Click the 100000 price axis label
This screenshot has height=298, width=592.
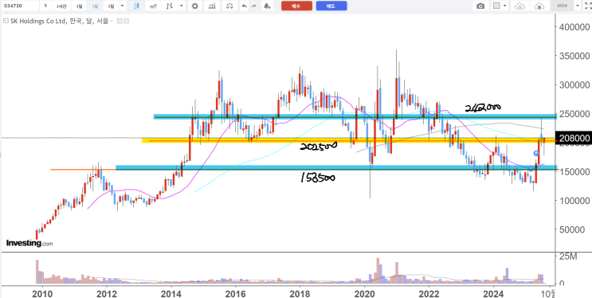574,201
